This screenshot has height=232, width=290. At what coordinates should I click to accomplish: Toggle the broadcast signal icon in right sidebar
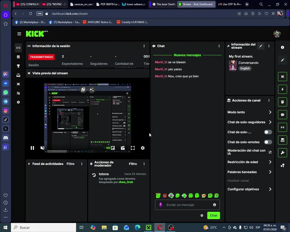pos(282,127)
